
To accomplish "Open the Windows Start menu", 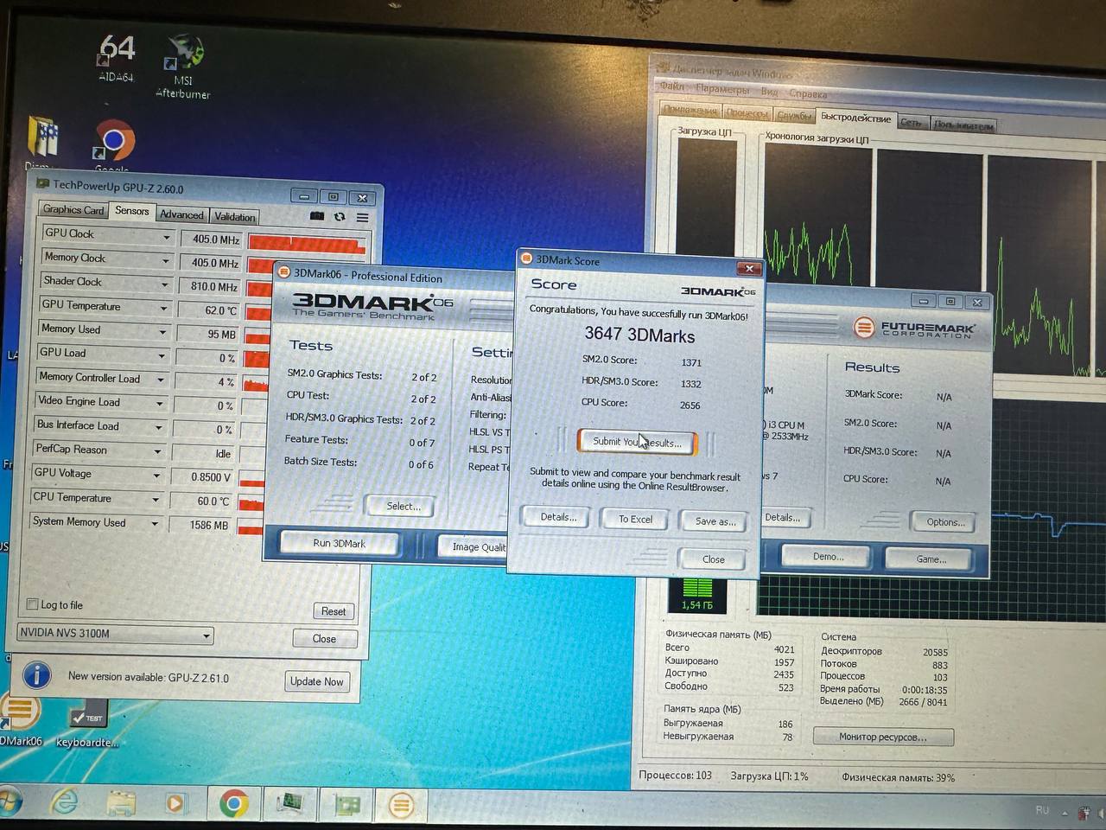I will (10, 802).
